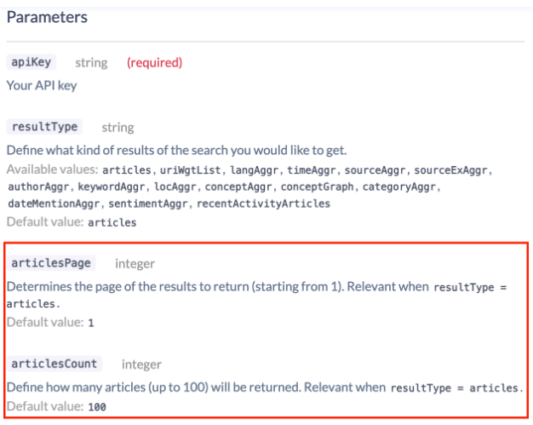
Task: Click the Parameters heading
Action: coord(47,16)
